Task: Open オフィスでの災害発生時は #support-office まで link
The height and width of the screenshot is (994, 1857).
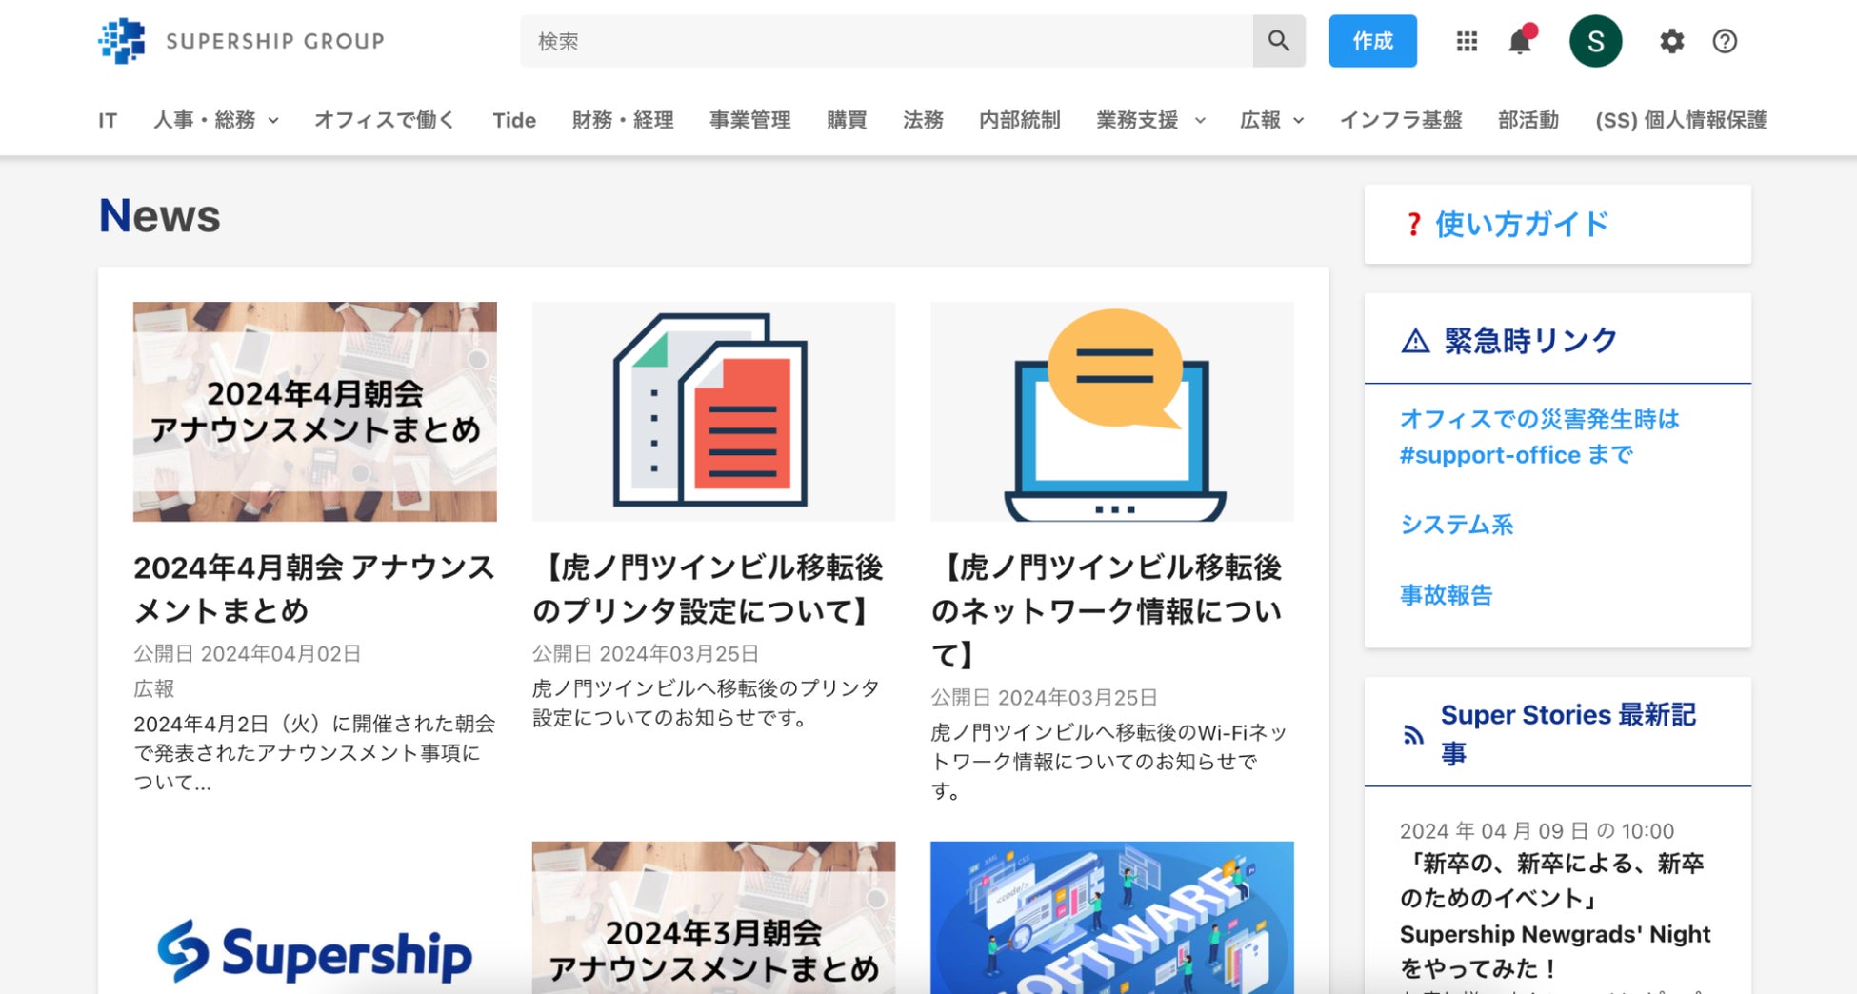Action: [x=1539, y=437]
